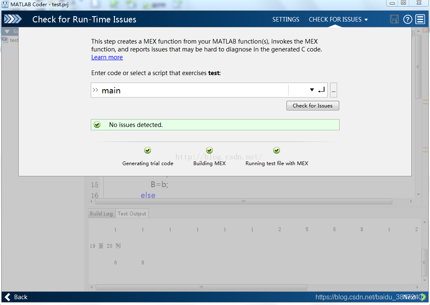Click the workflow steps chevron icon
The height and width of the screenshot is (305, 430).
click(x=13, y=20)
